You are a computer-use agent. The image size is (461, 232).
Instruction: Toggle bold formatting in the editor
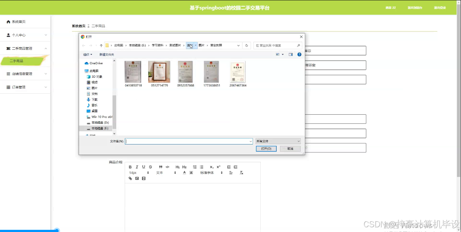[x=130, y=167]
